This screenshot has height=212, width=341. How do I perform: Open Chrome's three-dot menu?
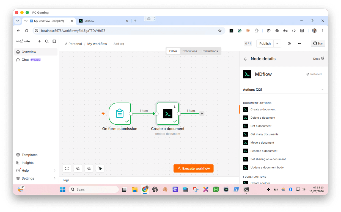[323, 31]
